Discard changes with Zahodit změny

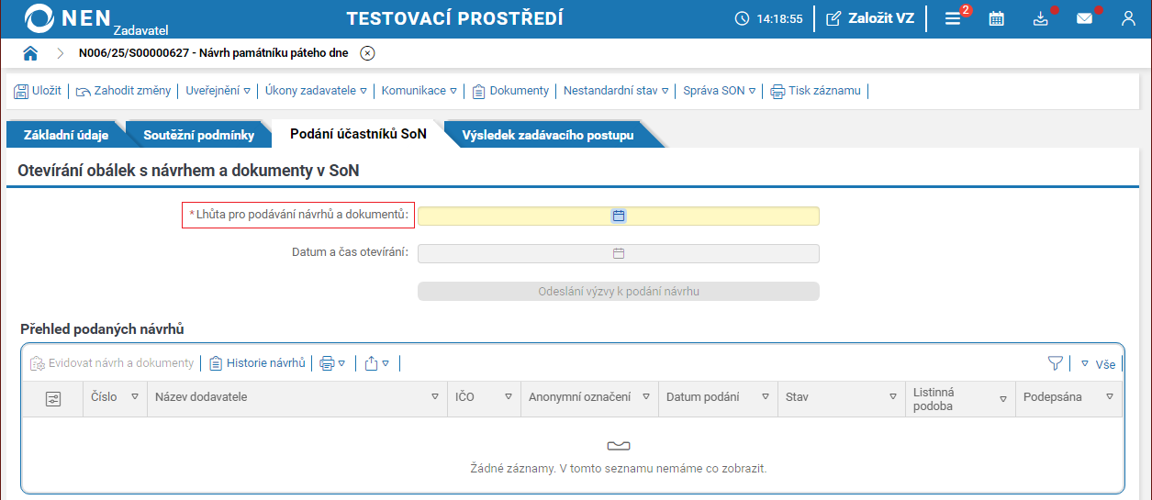pos(123,91)
